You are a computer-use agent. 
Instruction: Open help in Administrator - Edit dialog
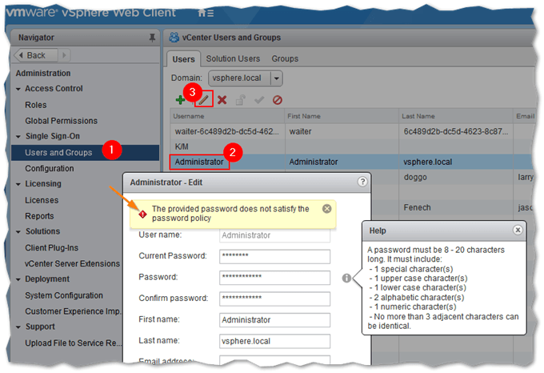(362, 182)
